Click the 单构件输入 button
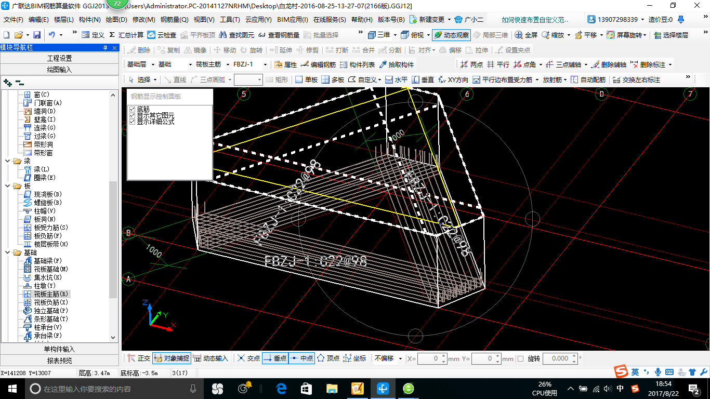Viewport: 710px width, 399px height. point(60,349)
